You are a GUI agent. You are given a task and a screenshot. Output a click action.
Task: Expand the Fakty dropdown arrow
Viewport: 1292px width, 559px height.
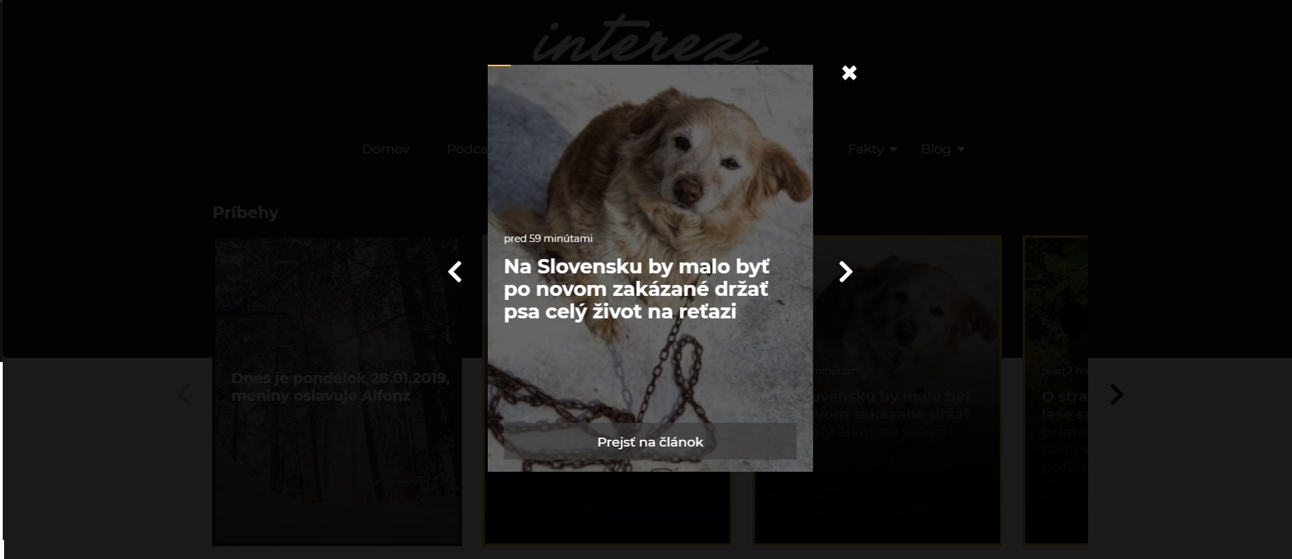tap(893, 149)
